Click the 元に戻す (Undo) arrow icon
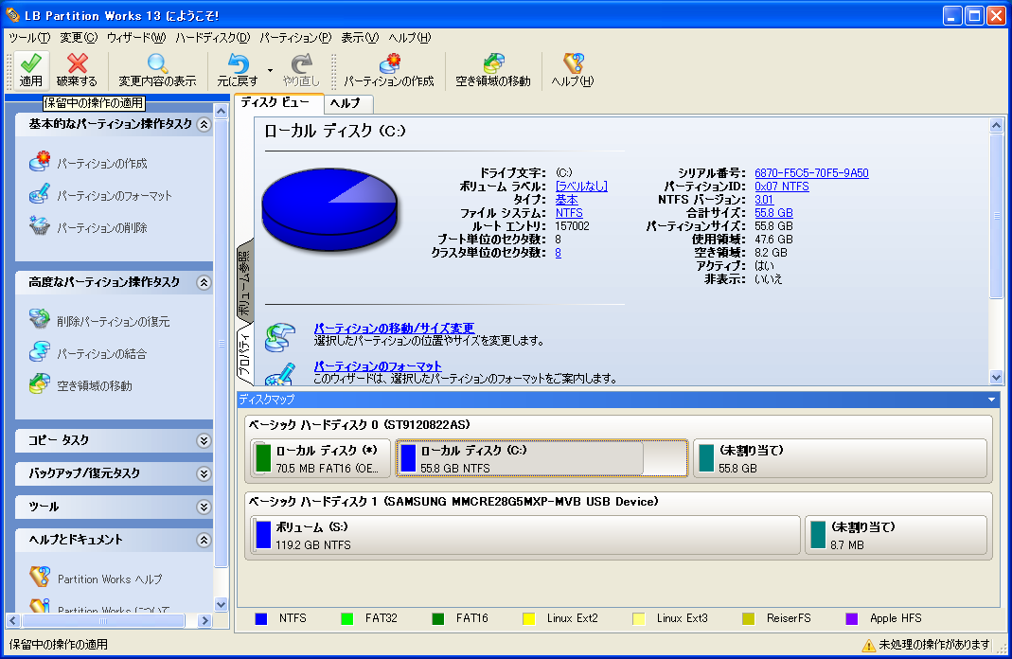This screenshot has width=1012, height=659. pyautogui.click(x=237, y=64)
